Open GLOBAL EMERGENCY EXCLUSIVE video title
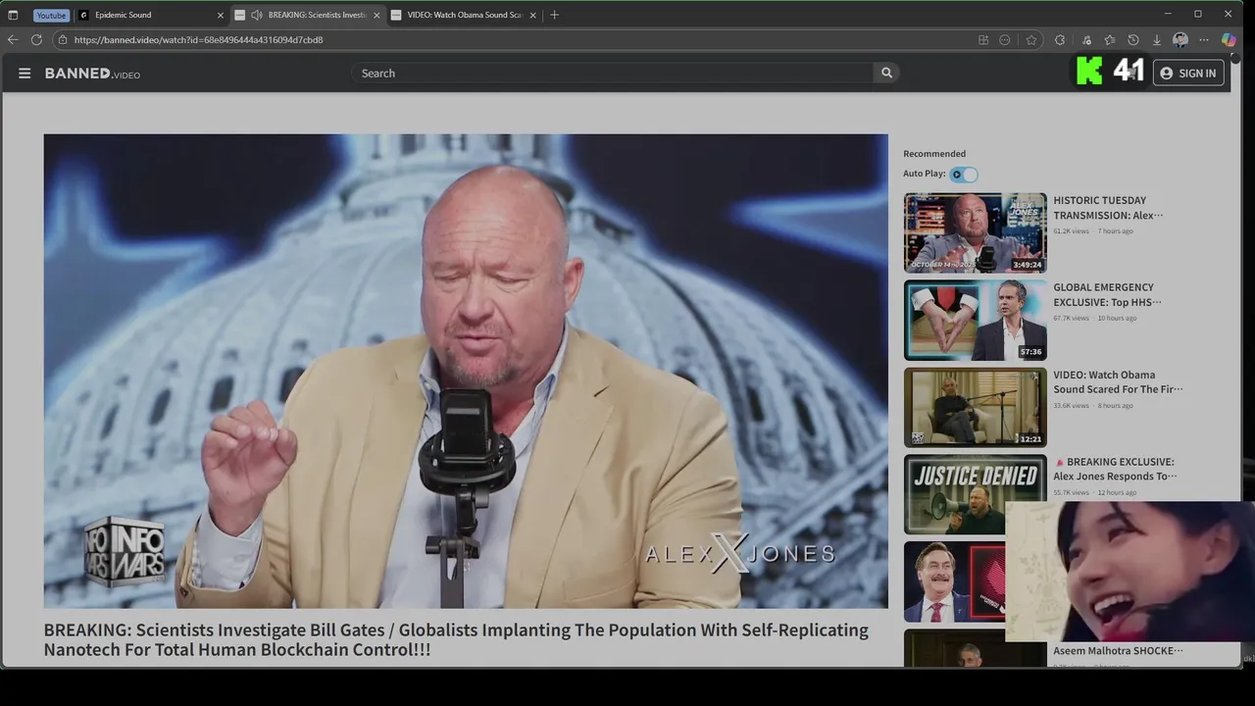The width and height of the screenshot is (1255, 706). coord(1107,295)
